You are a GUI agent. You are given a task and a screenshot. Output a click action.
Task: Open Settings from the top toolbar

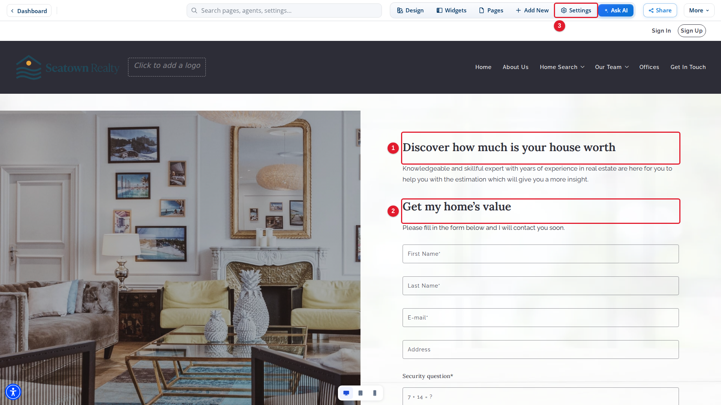pos(576,10)
